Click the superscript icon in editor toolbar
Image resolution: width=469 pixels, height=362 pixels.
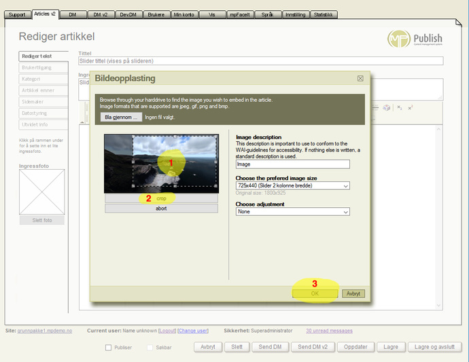point(411,107)
